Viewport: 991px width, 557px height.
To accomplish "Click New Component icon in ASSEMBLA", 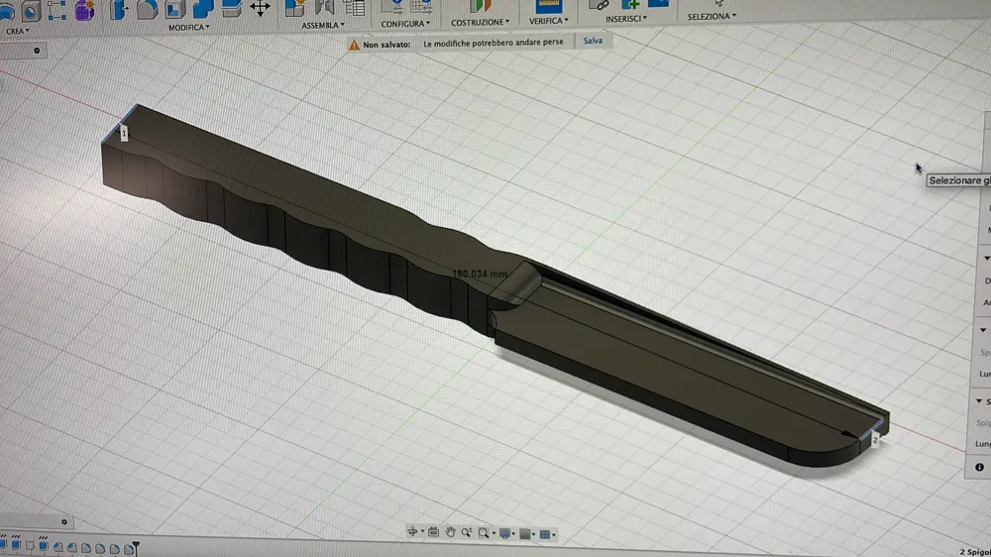I will pyautogui.click(x=294, y=8).
